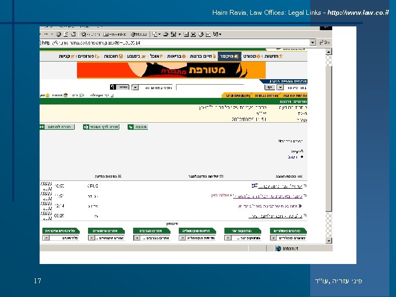Click the forum search text field
The width and height of the screenshot is (396, 297).
pyautogui.click(x=210, y=87)
